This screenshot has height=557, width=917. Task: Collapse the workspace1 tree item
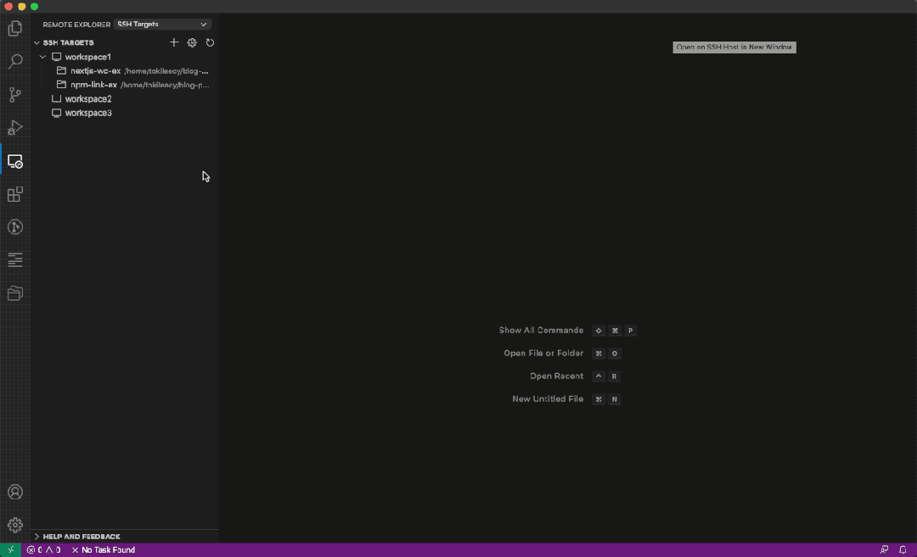coord(42,56)
